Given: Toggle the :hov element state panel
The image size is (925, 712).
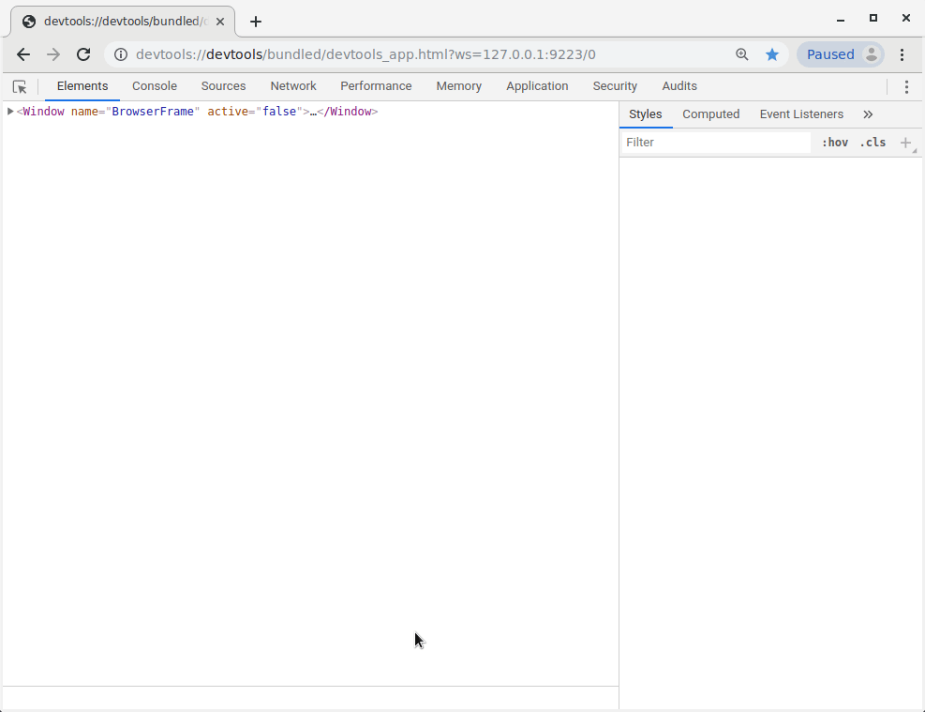Looking at the screenshot, I should click(x=834, y=143).
